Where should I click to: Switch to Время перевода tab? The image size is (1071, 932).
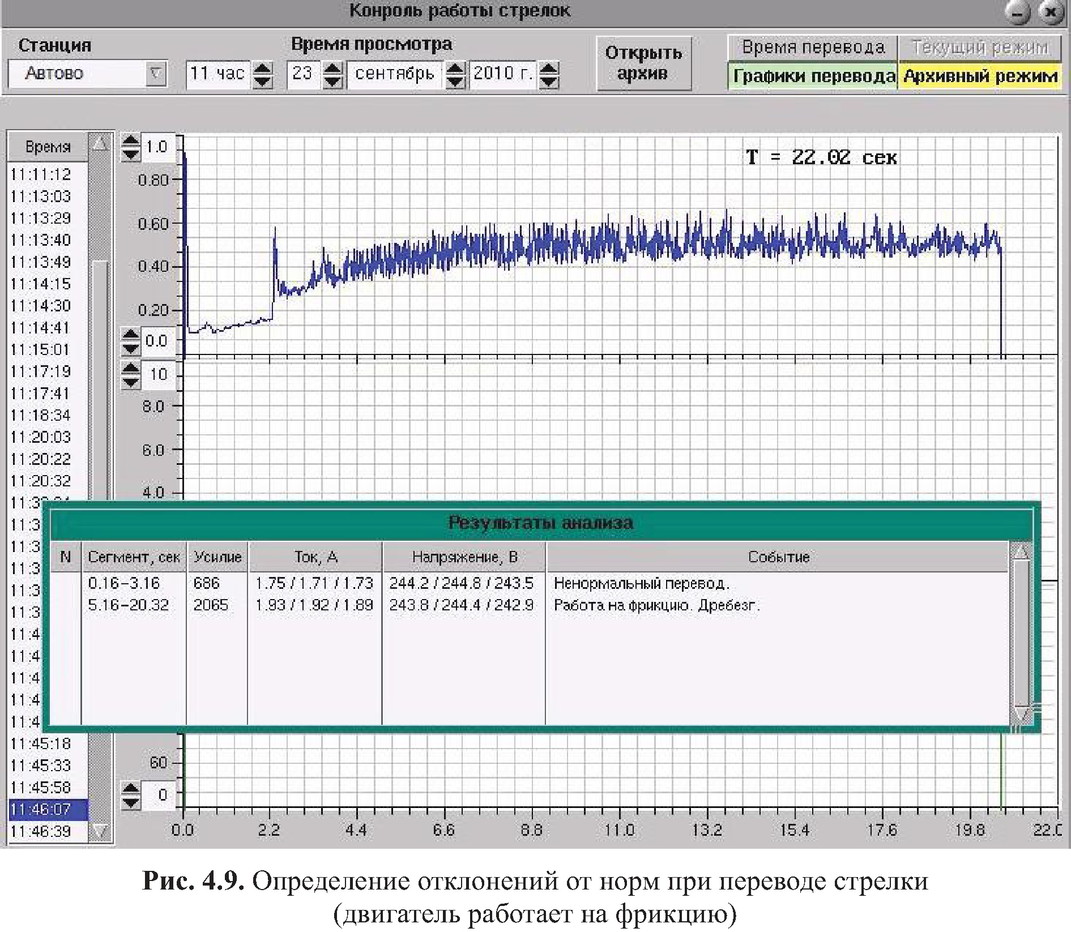(x=812, y=48)
